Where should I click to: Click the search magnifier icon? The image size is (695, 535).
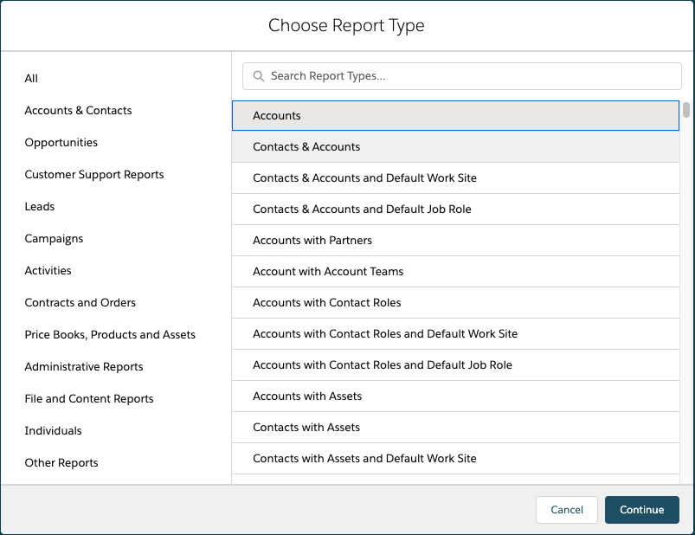(x=258, y=76)
